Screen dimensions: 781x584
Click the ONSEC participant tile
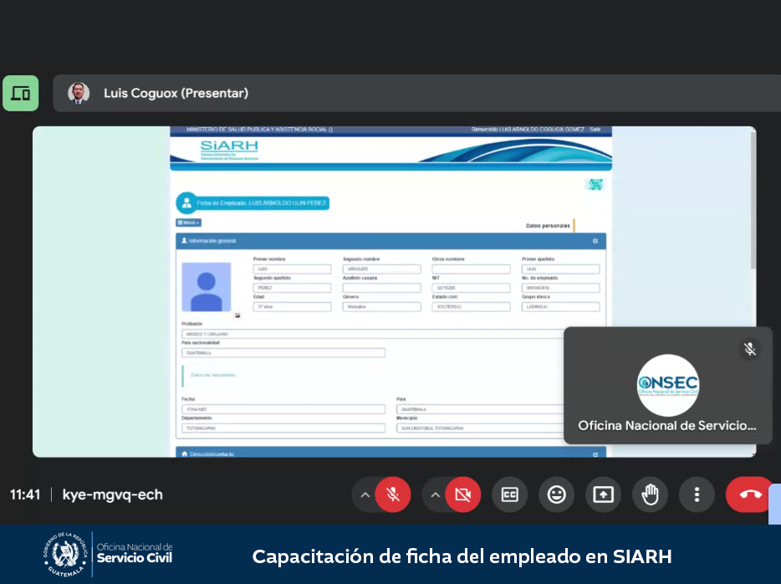(667, 385)
